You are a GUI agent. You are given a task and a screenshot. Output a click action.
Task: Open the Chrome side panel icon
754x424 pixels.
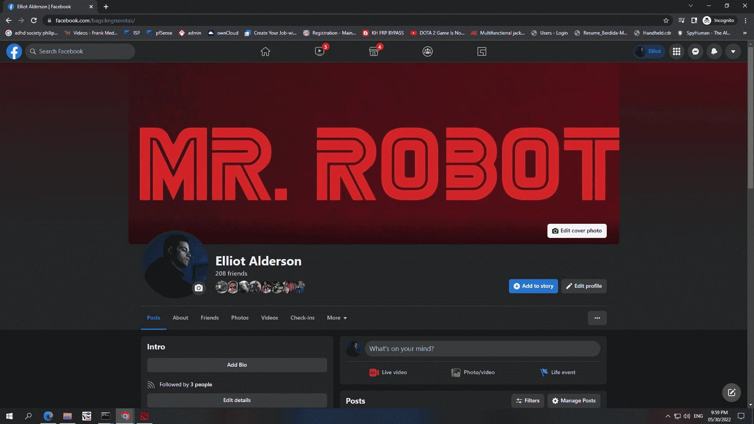(x=694, y=20)
